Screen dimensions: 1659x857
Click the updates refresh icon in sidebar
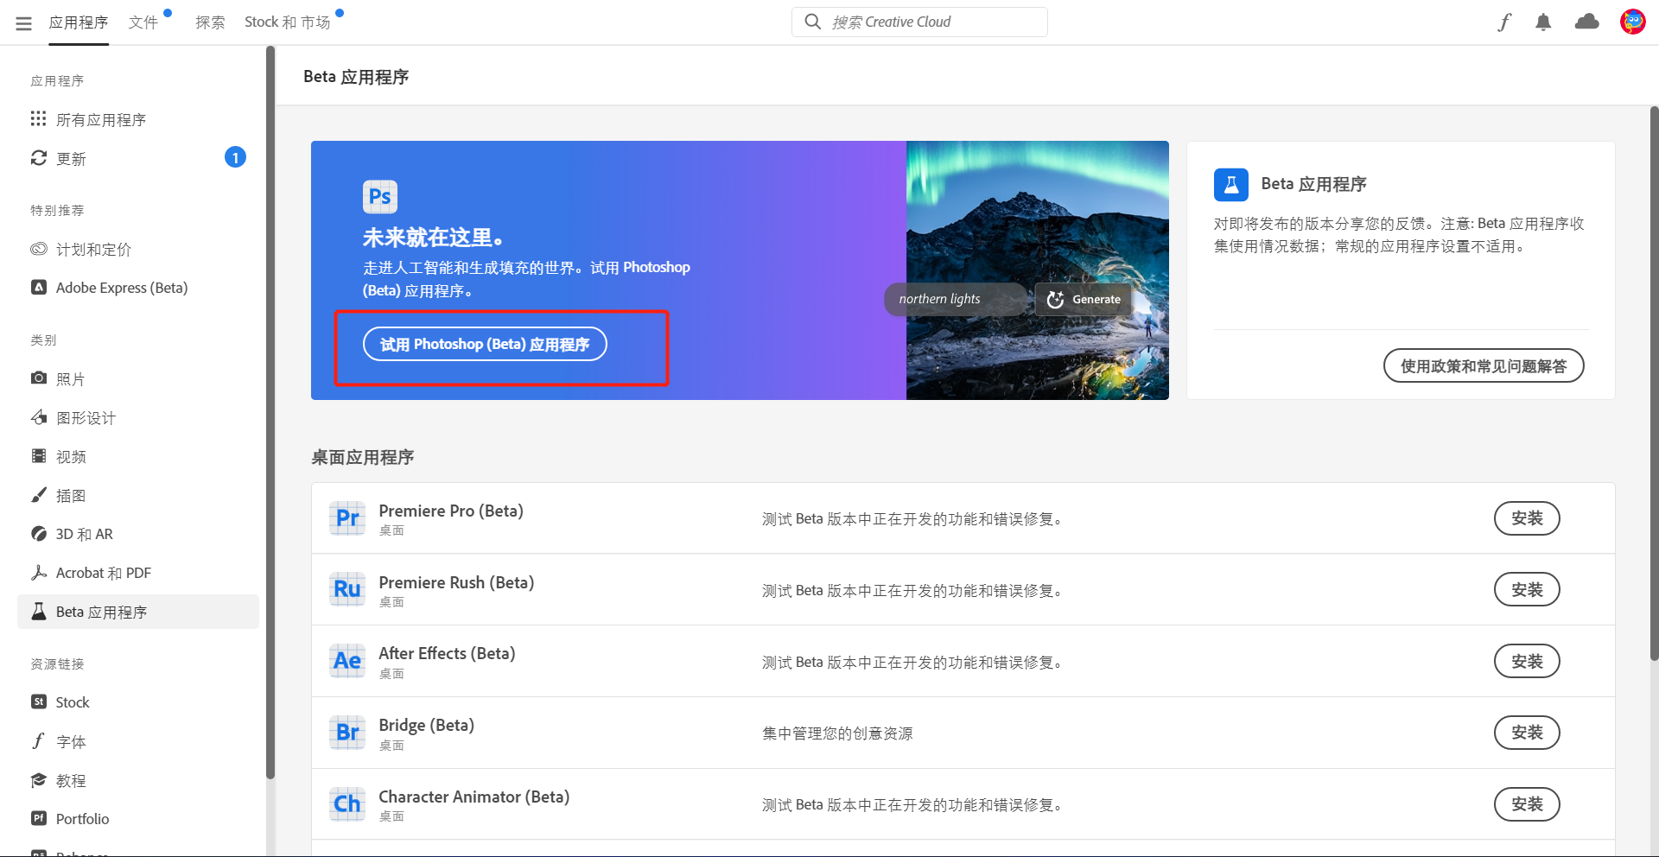pyautogui.click(x=39, y=157)
